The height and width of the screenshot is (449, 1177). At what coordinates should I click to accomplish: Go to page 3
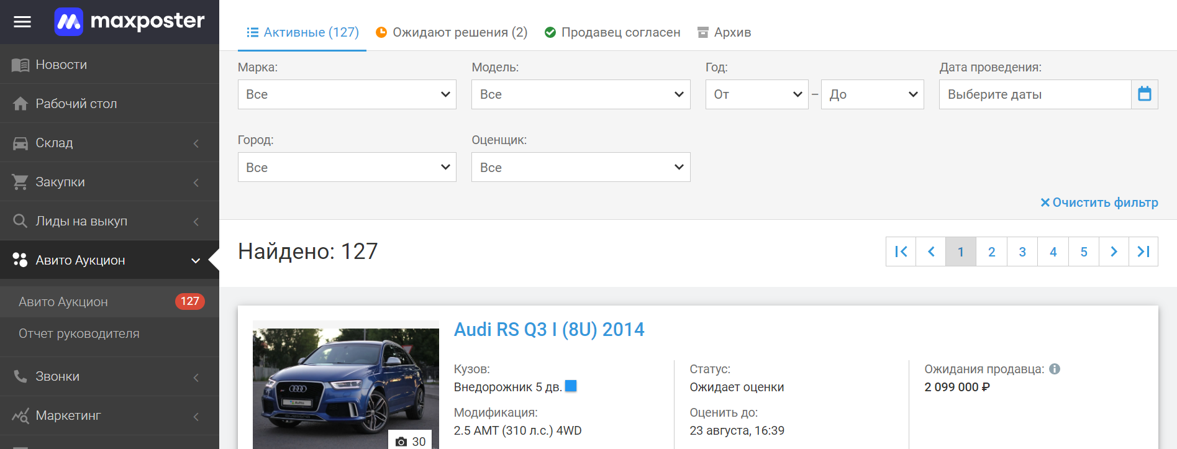(1022, 252)
